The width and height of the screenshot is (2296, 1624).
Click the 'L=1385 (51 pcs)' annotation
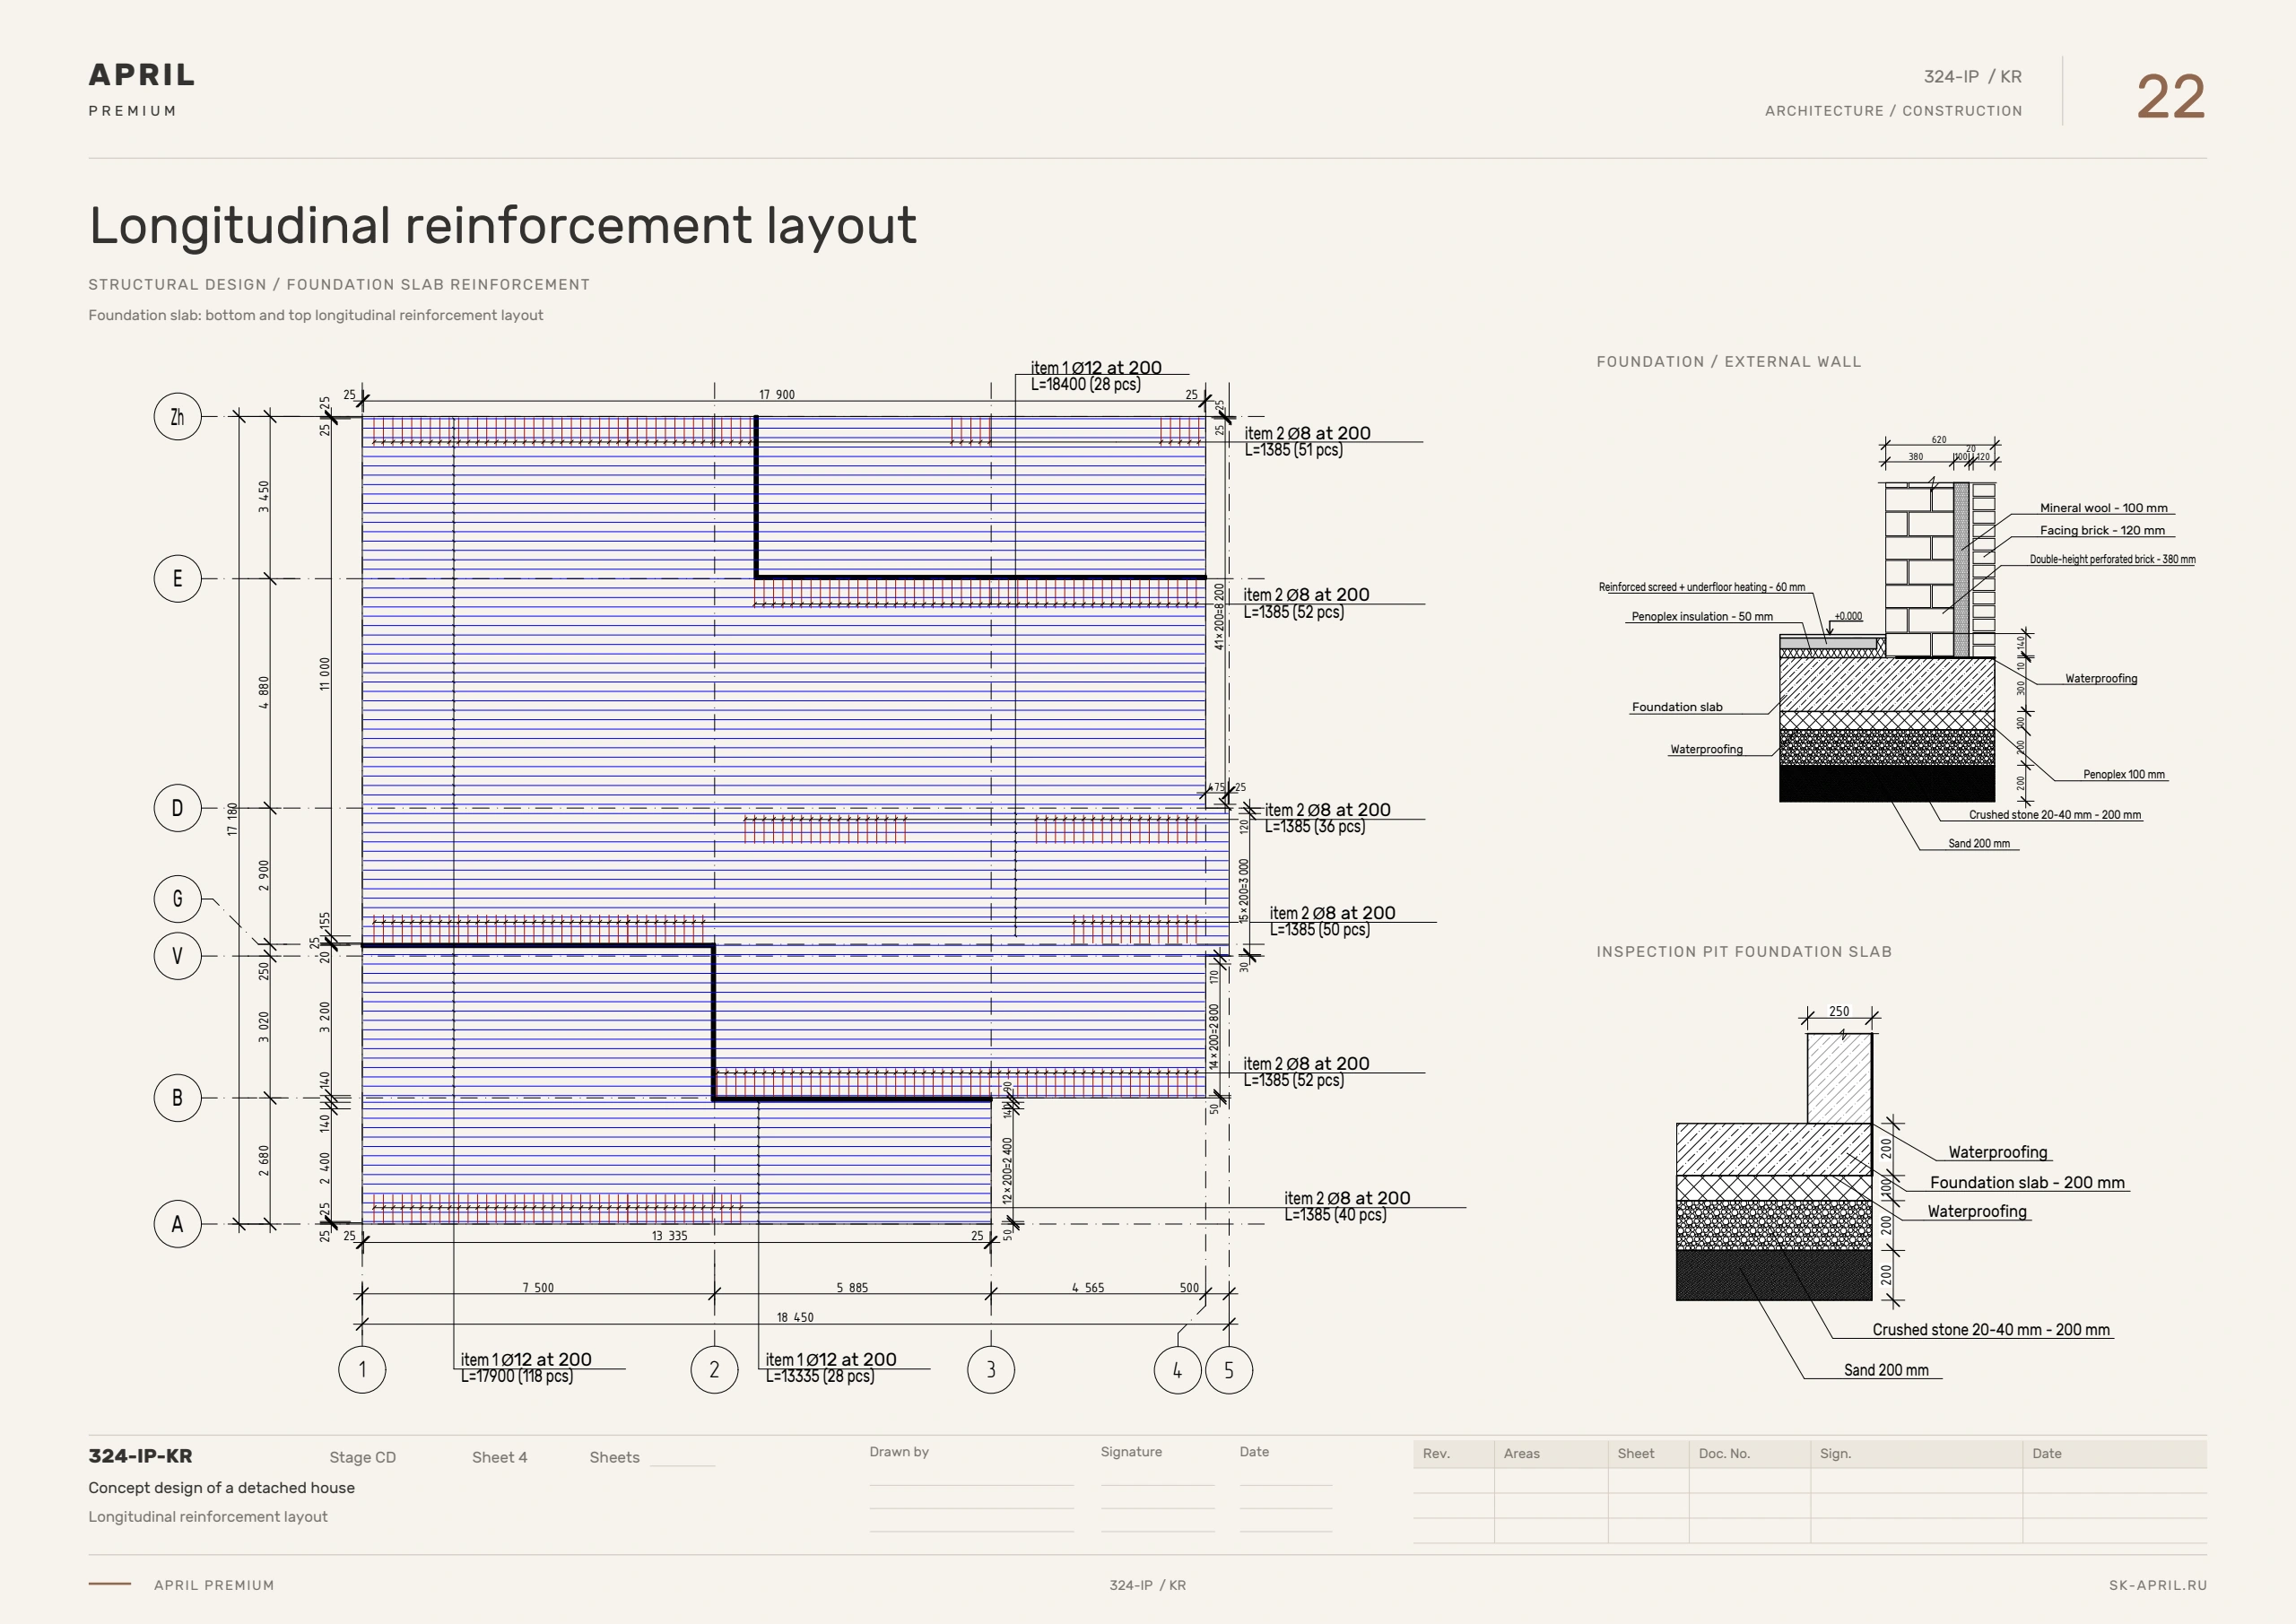pyautogui.click(x=1294, y=451)
